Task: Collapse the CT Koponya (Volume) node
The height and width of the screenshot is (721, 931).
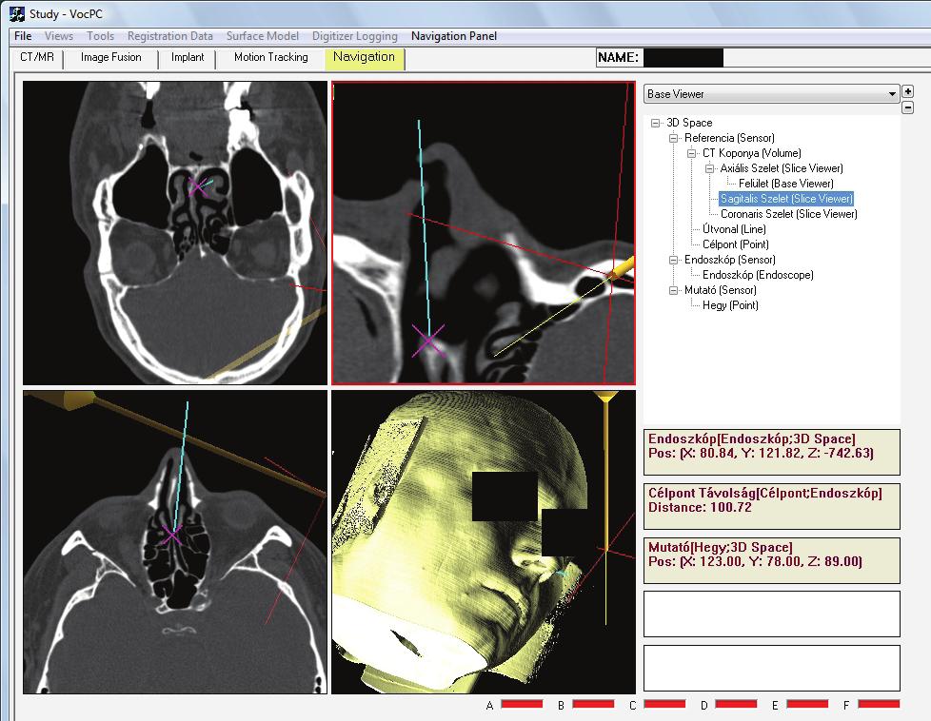Action: pyautogui.click(x=691, y=153)
